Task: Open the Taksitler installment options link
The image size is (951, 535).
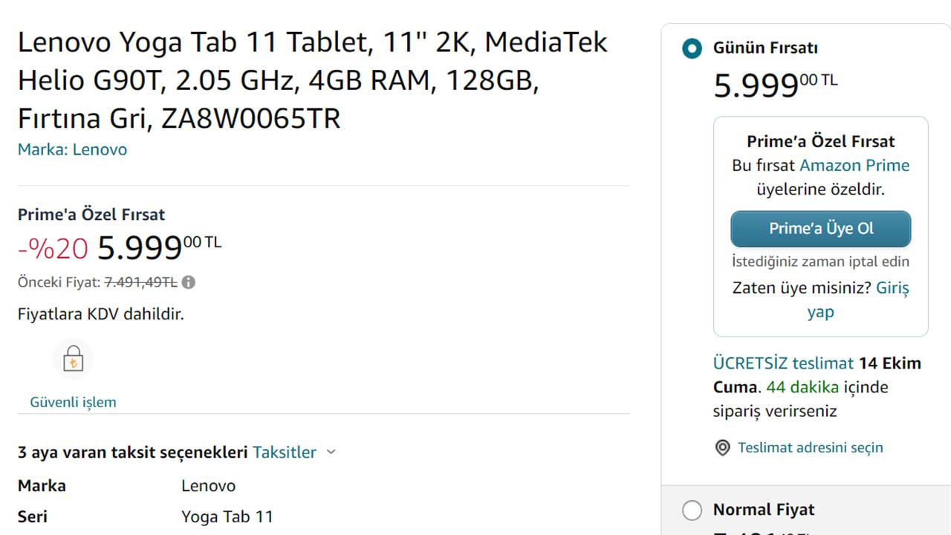Action: 285,452
